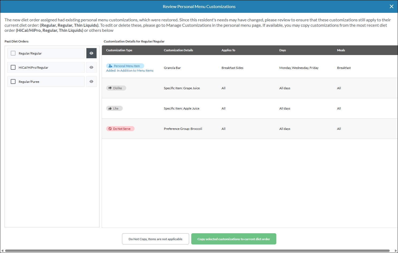Click All days in Grape Juice row

point(285,88)
